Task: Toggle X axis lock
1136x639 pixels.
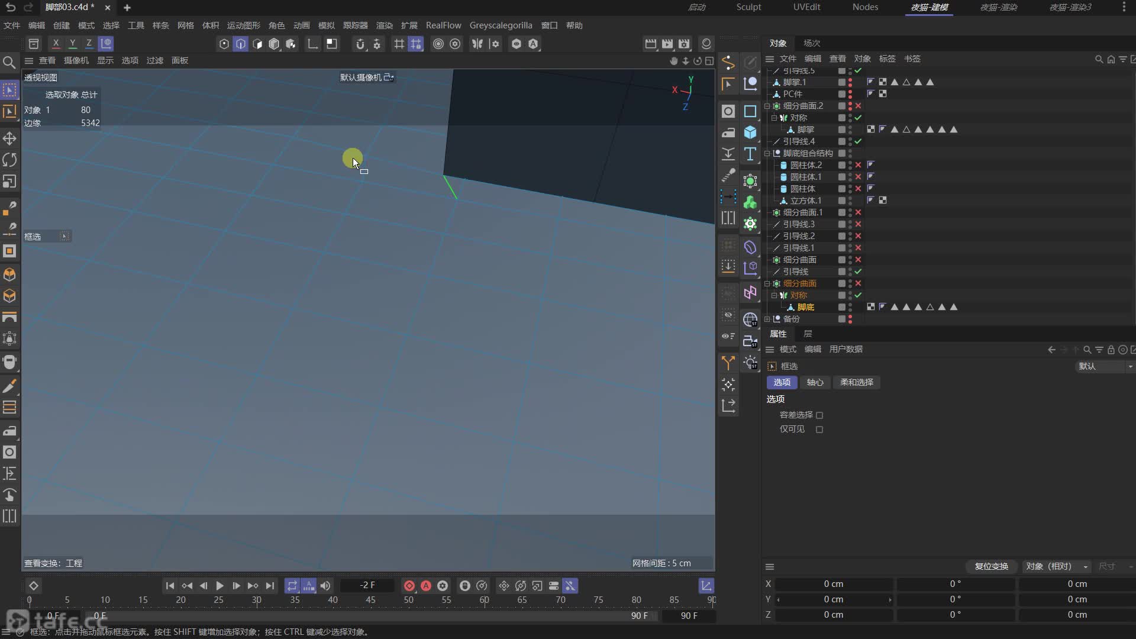Action: click(x=56, y=43)
